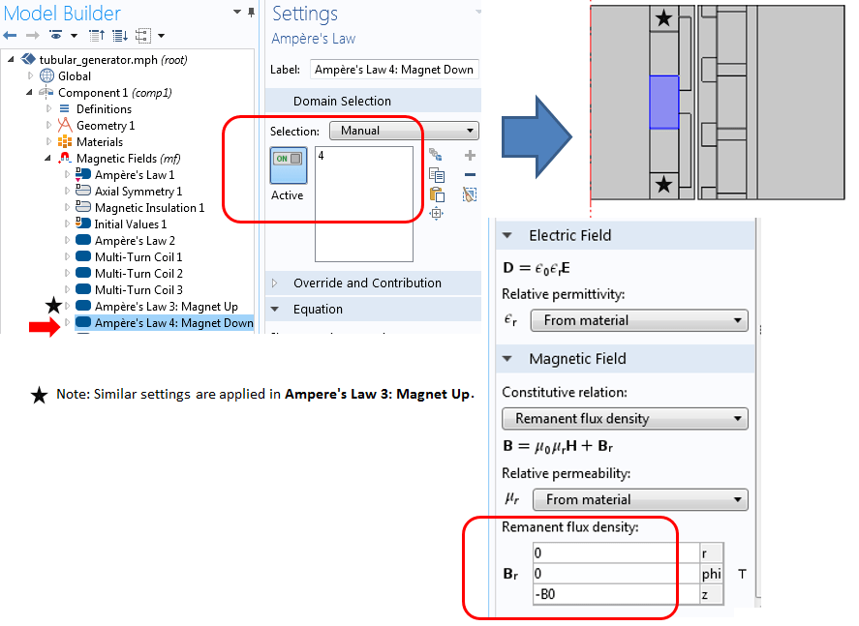Click the Paste Selection icon
Viewport: 859px width, 626px height.
click(x=436, y=194)
